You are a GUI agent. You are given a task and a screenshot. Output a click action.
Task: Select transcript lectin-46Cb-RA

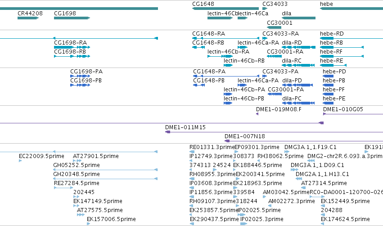pyautogui.click(x=220, y=56)
